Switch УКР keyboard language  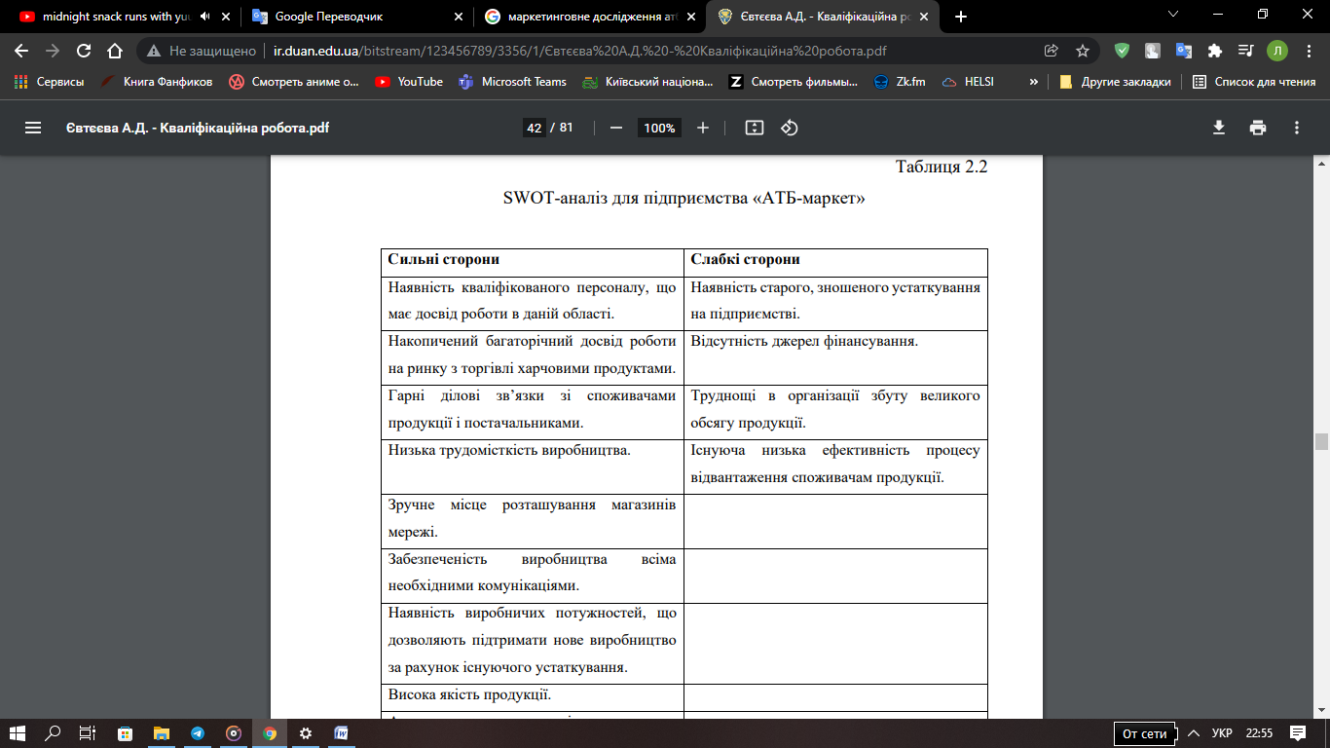coord(1222,733)
